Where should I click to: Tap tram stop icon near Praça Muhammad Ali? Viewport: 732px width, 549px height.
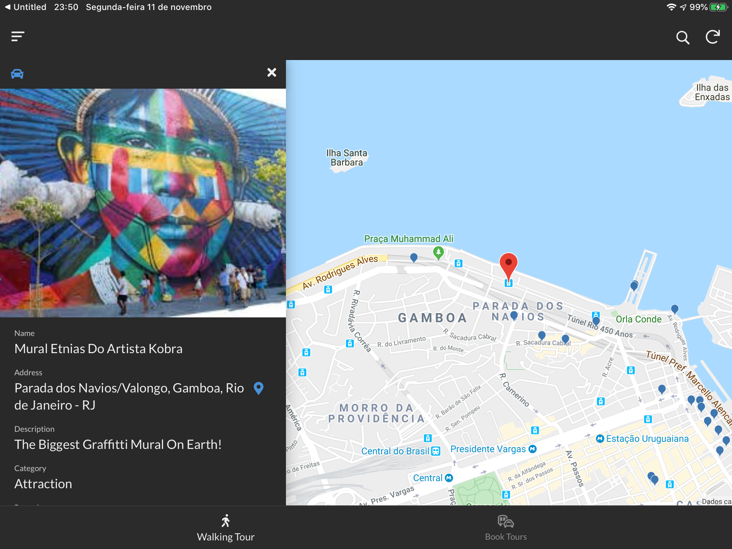coord(459,264)
